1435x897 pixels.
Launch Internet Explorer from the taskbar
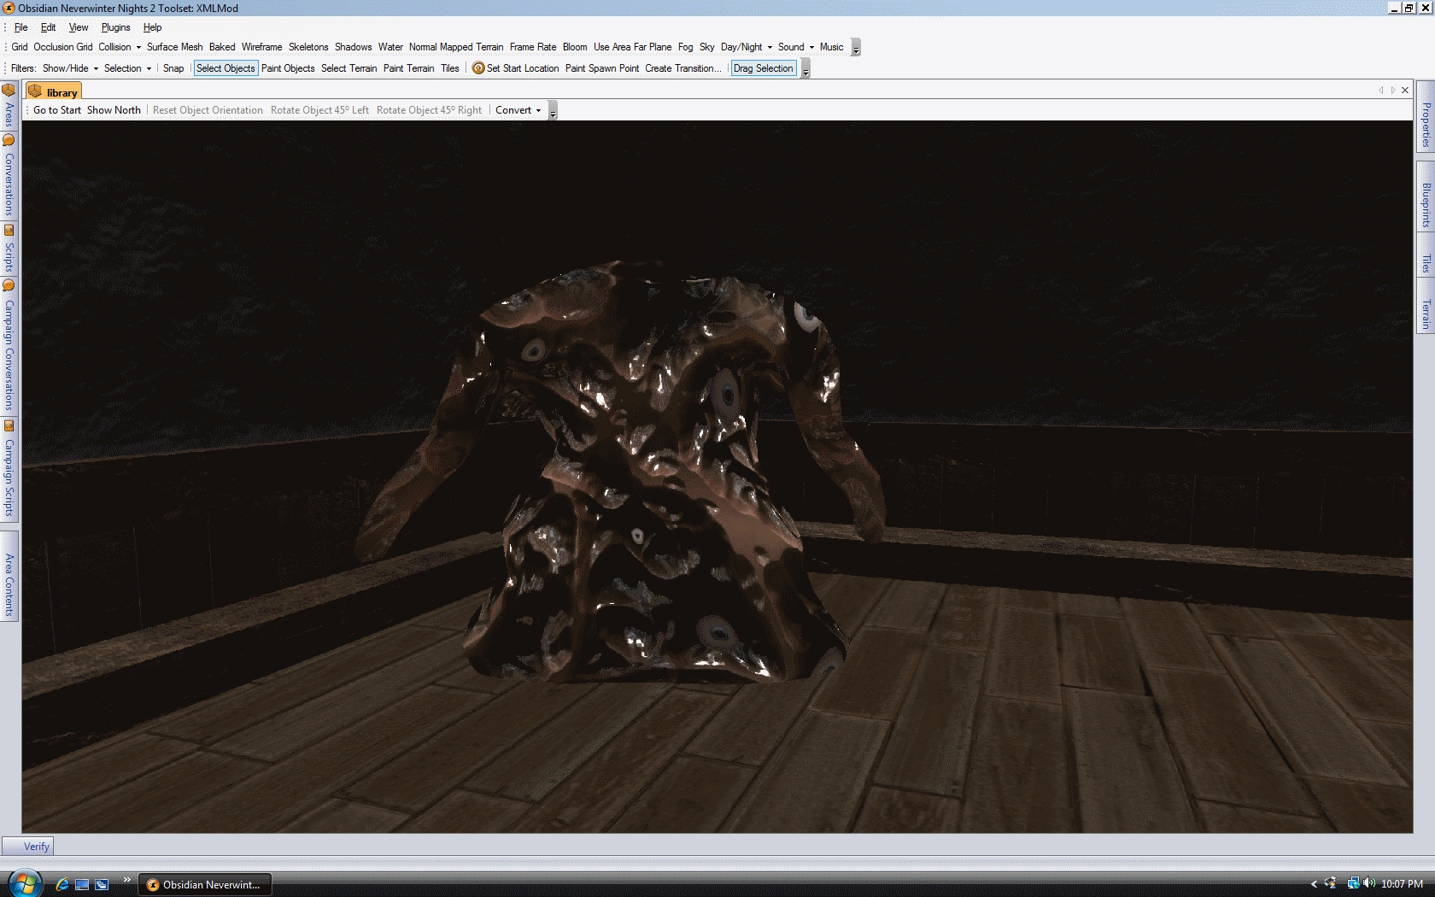click(x=61, y=884)
